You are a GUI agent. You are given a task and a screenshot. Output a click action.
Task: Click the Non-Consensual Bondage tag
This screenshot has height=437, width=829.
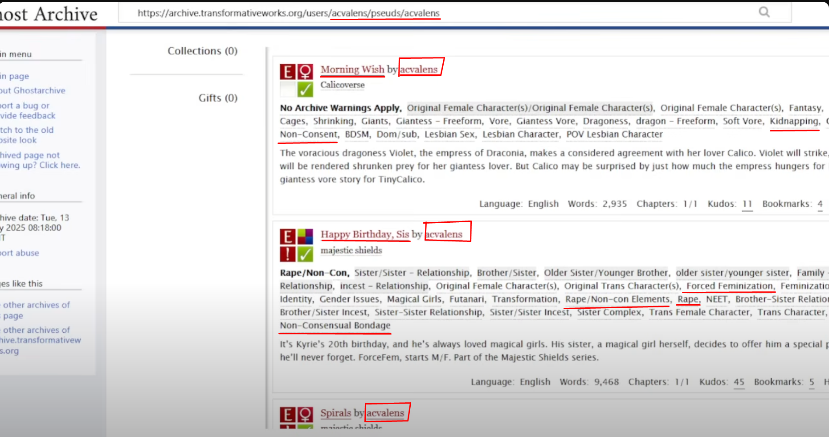coord(335,326)
